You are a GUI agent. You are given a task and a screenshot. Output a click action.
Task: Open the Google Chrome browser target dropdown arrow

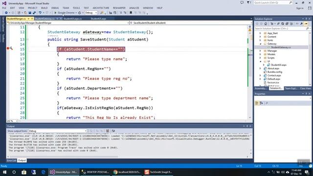(76, 13)
